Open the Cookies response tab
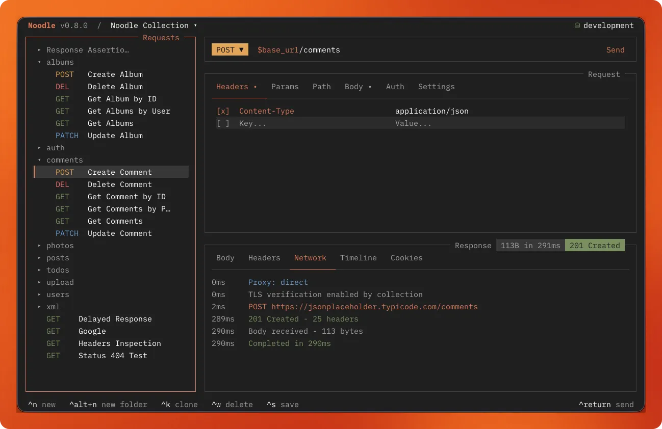 (406, 258)
